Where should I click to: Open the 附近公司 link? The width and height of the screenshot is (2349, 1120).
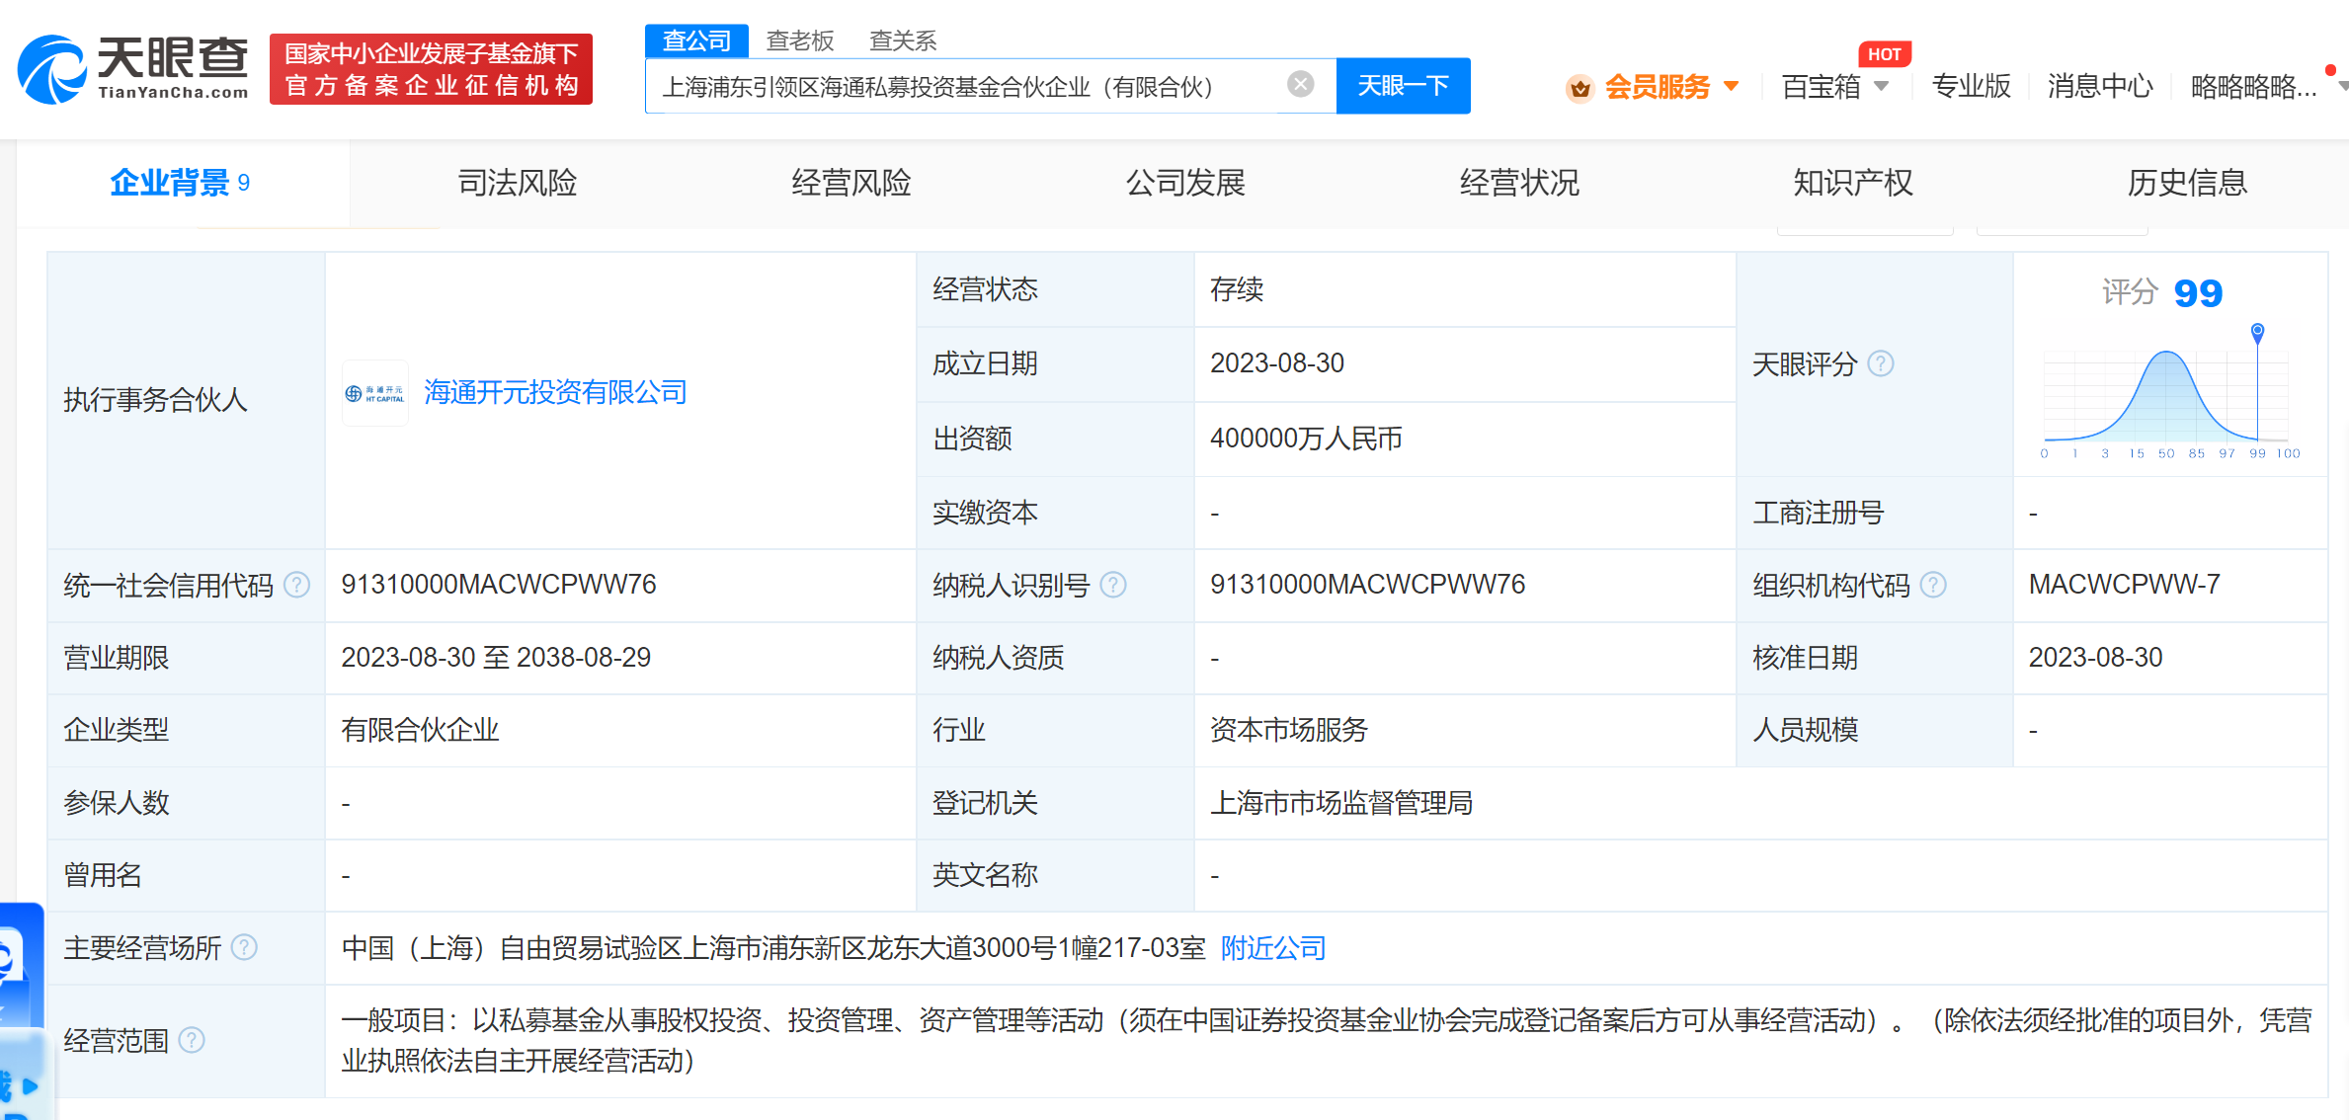pos(1272,948)
